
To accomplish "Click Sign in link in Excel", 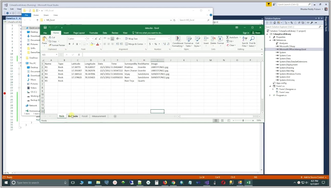I will pos(246,33).
